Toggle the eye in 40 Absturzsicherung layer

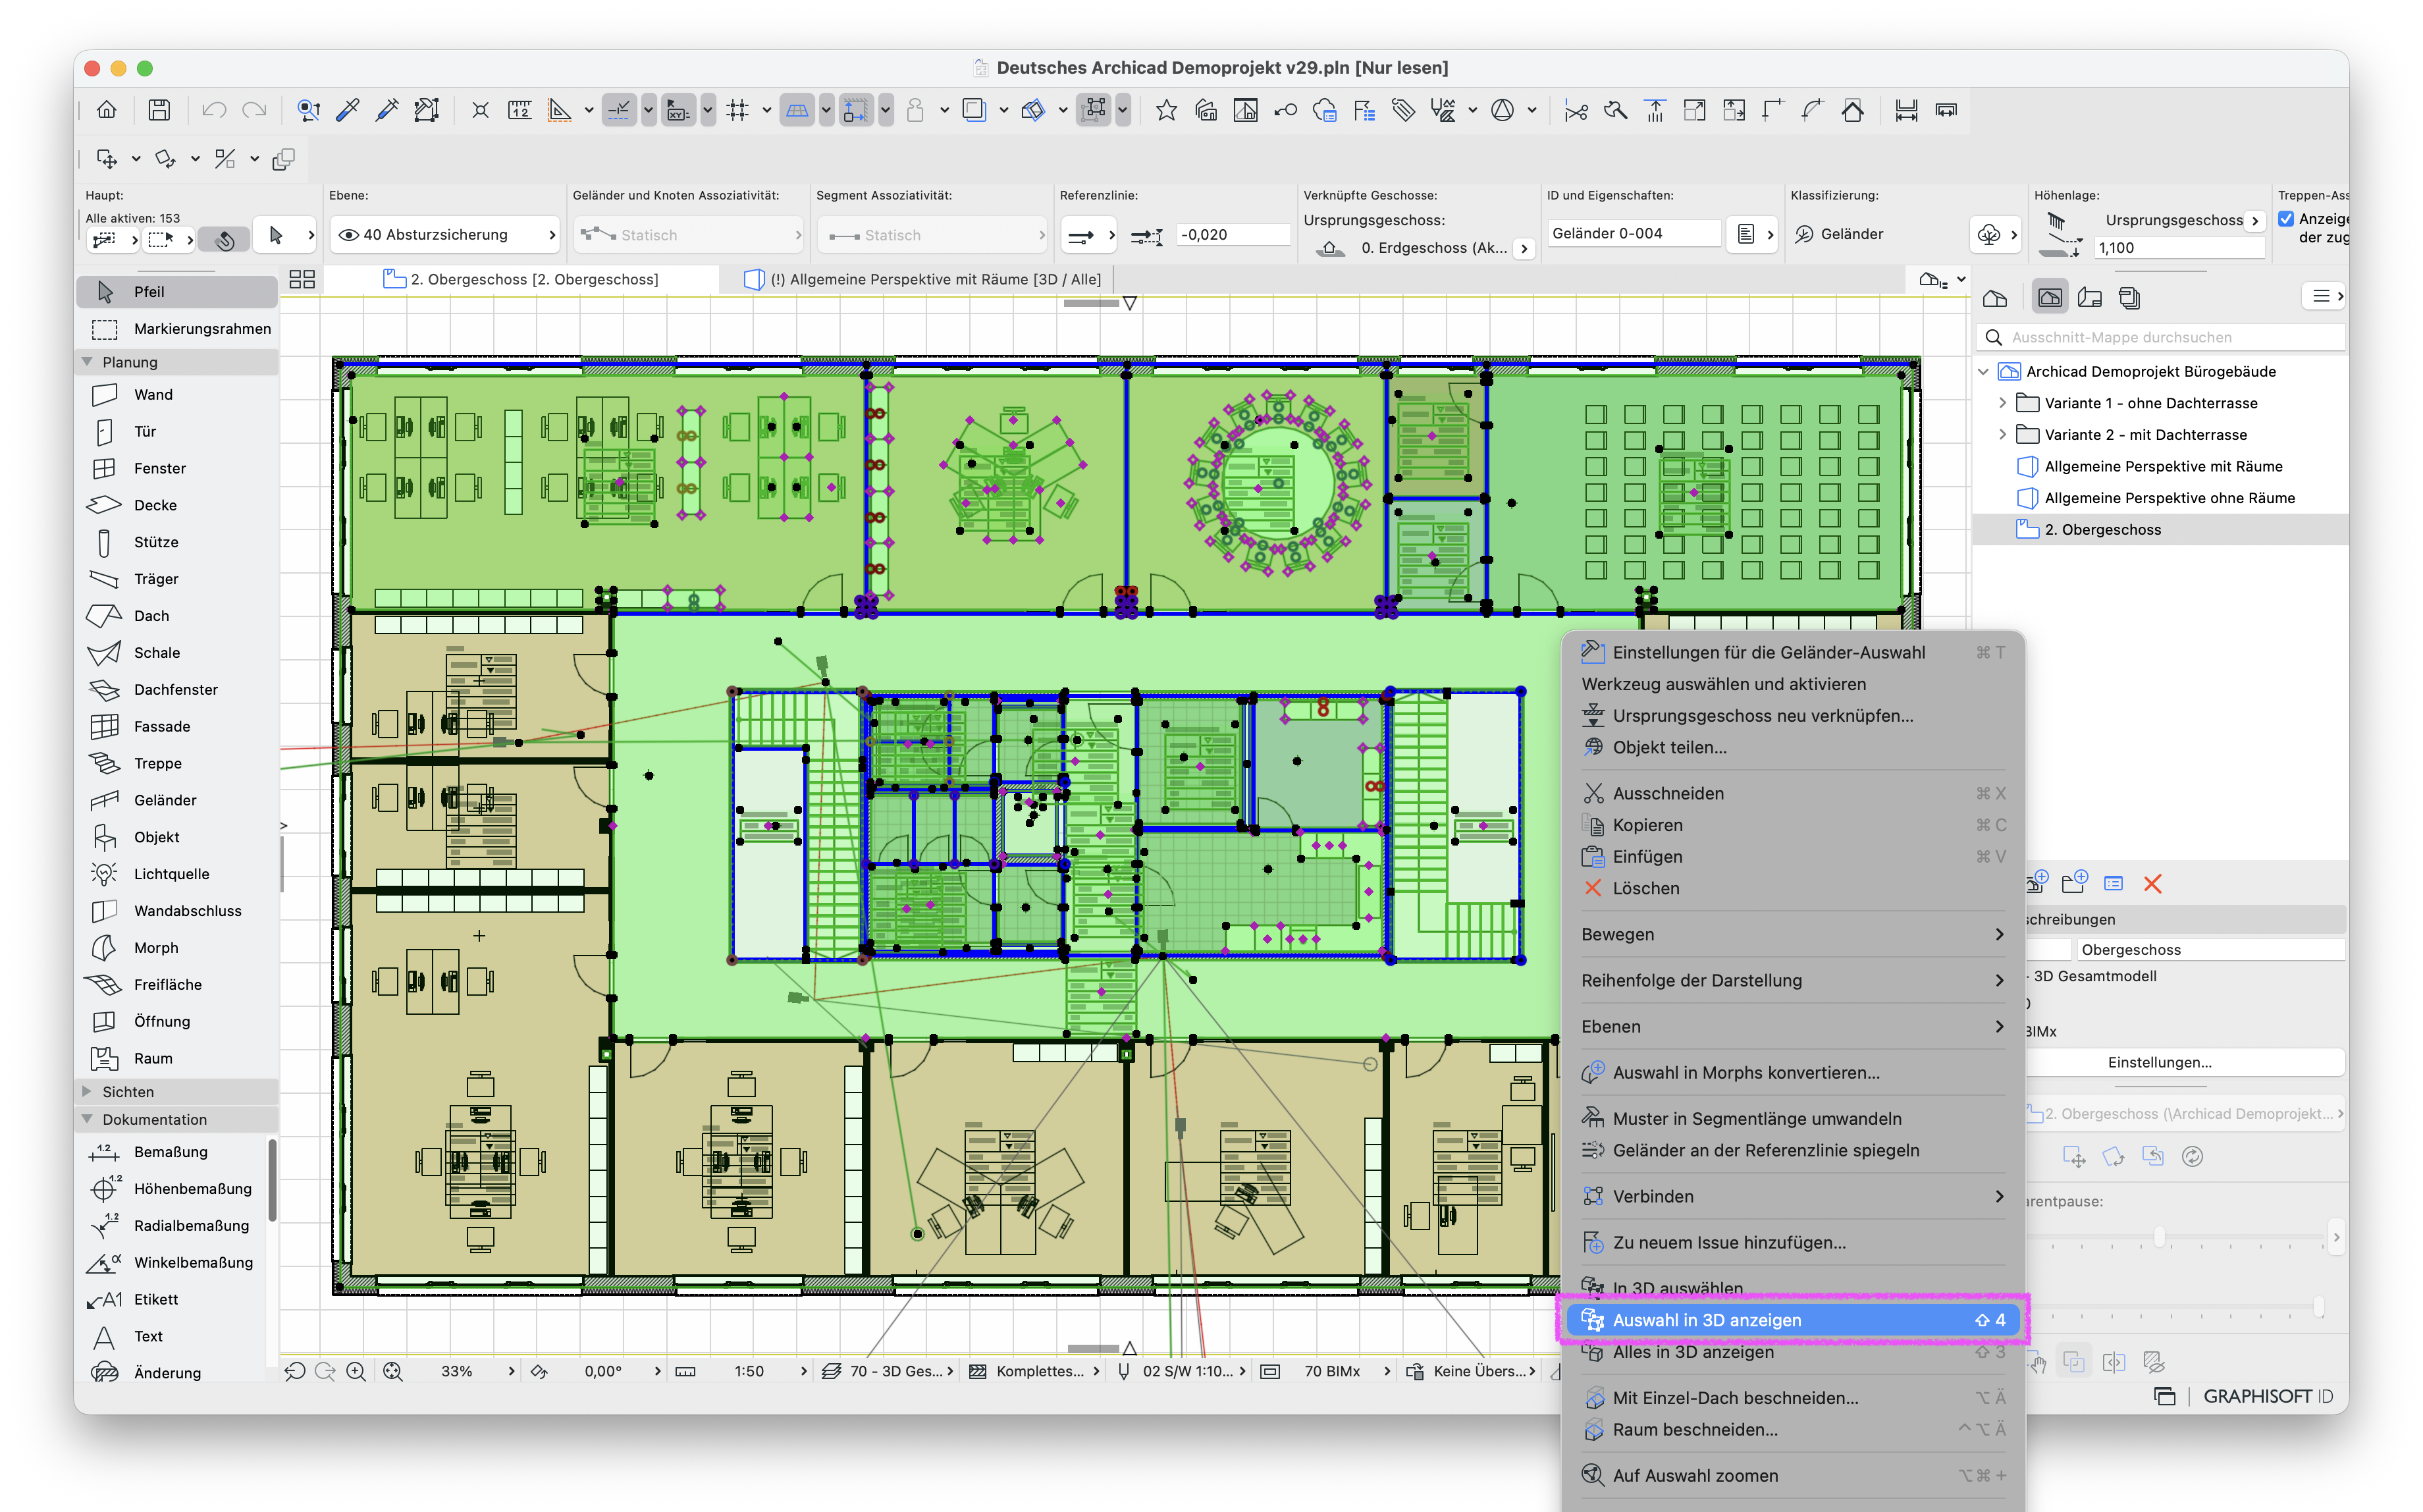pos(349,234)
